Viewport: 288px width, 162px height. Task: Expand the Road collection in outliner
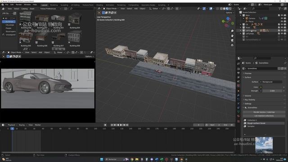click(x=240, y=27)
